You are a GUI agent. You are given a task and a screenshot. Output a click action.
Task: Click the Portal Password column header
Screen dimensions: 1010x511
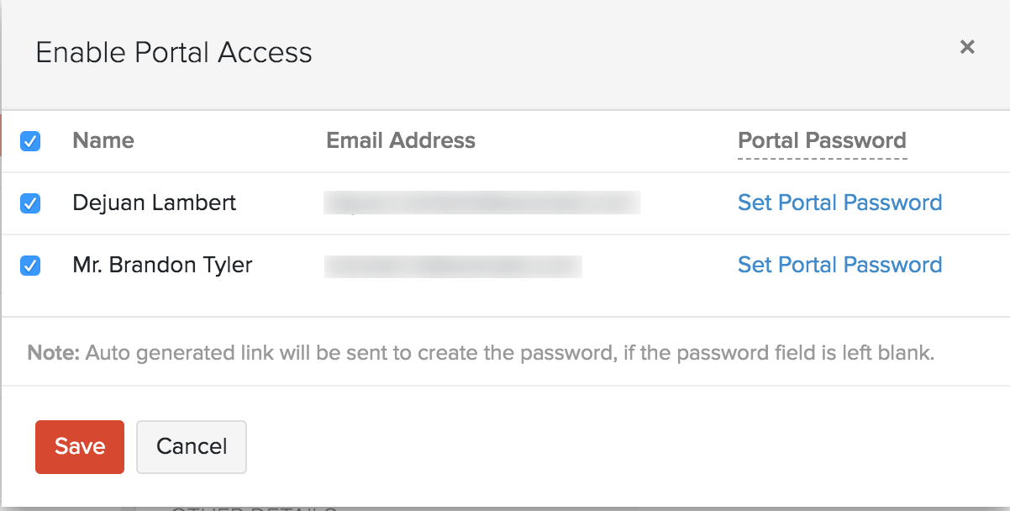pyautogui.click(x=822, y=140)
